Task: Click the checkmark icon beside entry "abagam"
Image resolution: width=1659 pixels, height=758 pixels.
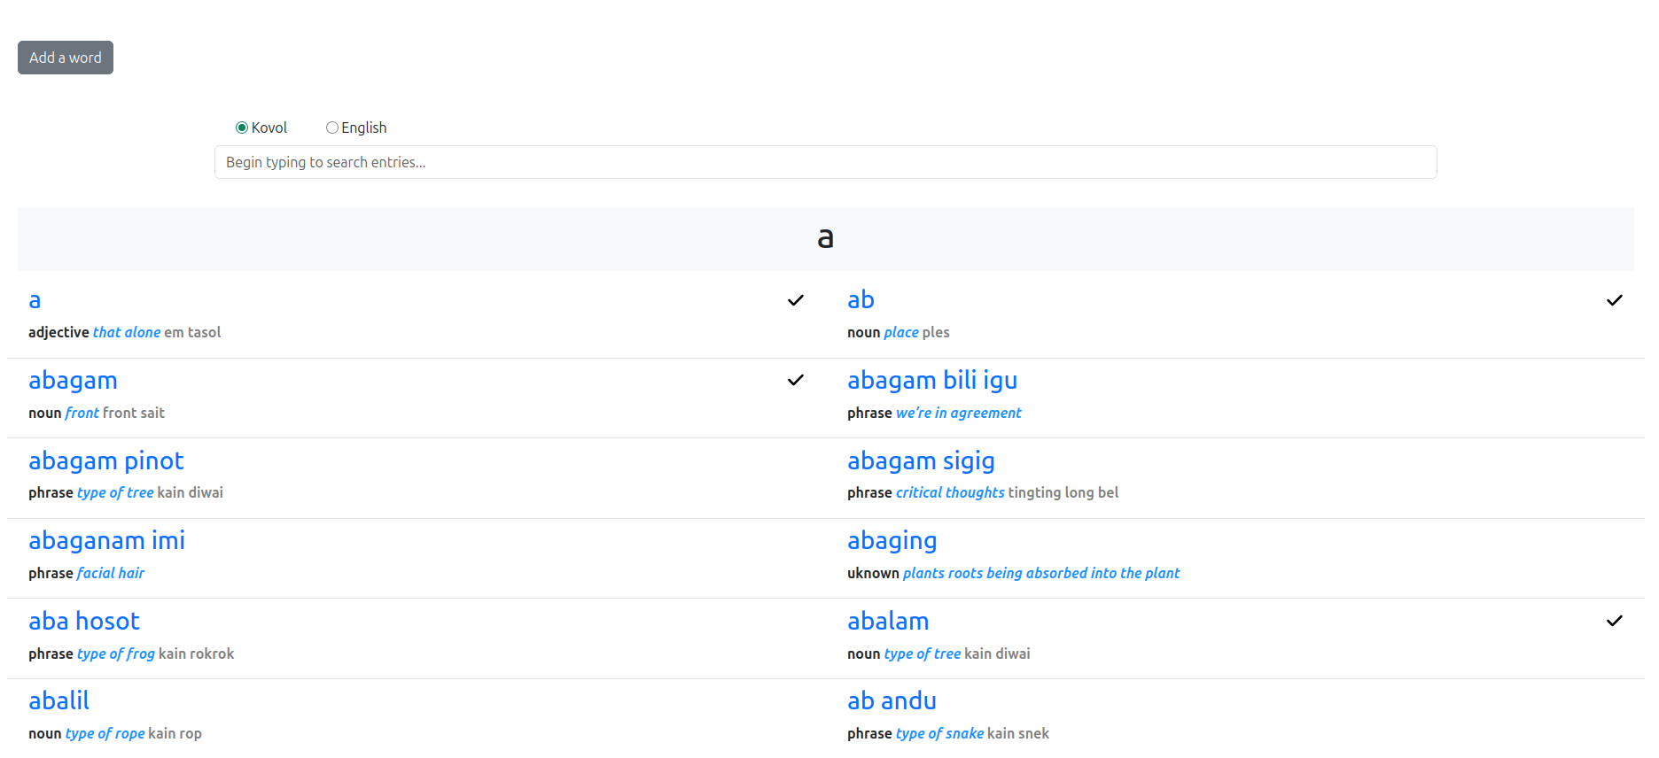Action: click(796, 380)
